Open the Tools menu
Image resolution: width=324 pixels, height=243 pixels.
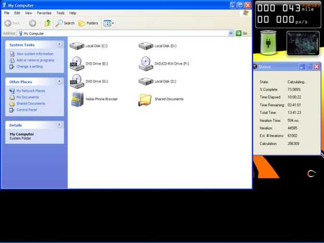click(x=60, y=13)
